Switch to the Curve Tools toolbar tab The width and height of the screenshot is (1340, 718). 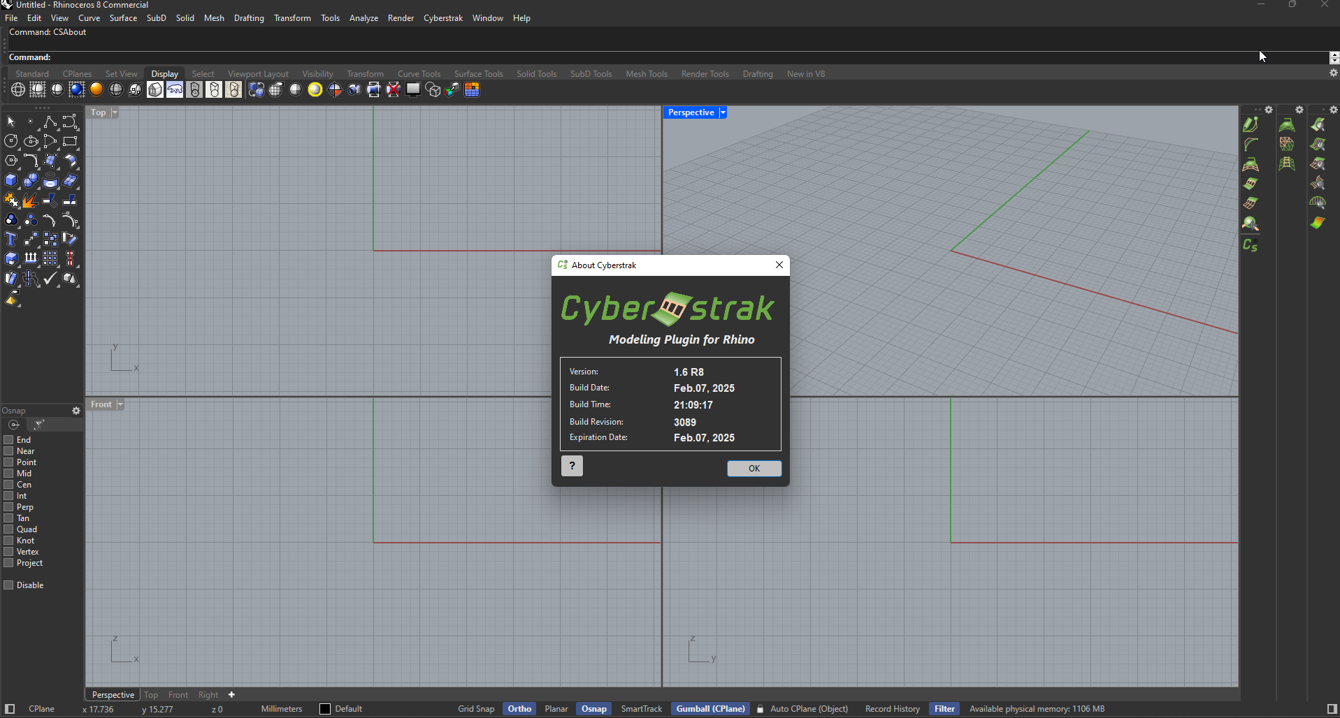419,74
